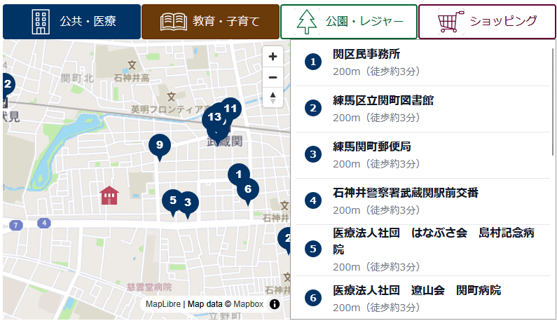This screenshot has height=321, width=557.
Task: Click list badge number 1
Action: [x=313, y=62]
